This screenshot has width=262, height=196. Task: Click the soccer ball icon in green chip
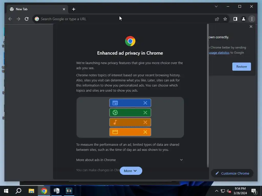click(115, 113)
